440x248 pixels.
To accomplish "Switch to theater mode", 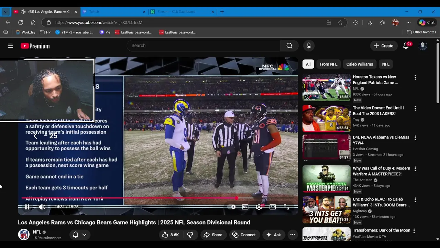I will 273,207.
